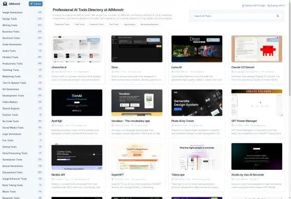The height and width of the screenshot is (199, 291).
Task: Open Note Taking Tools category
Action: pos(22,185)
